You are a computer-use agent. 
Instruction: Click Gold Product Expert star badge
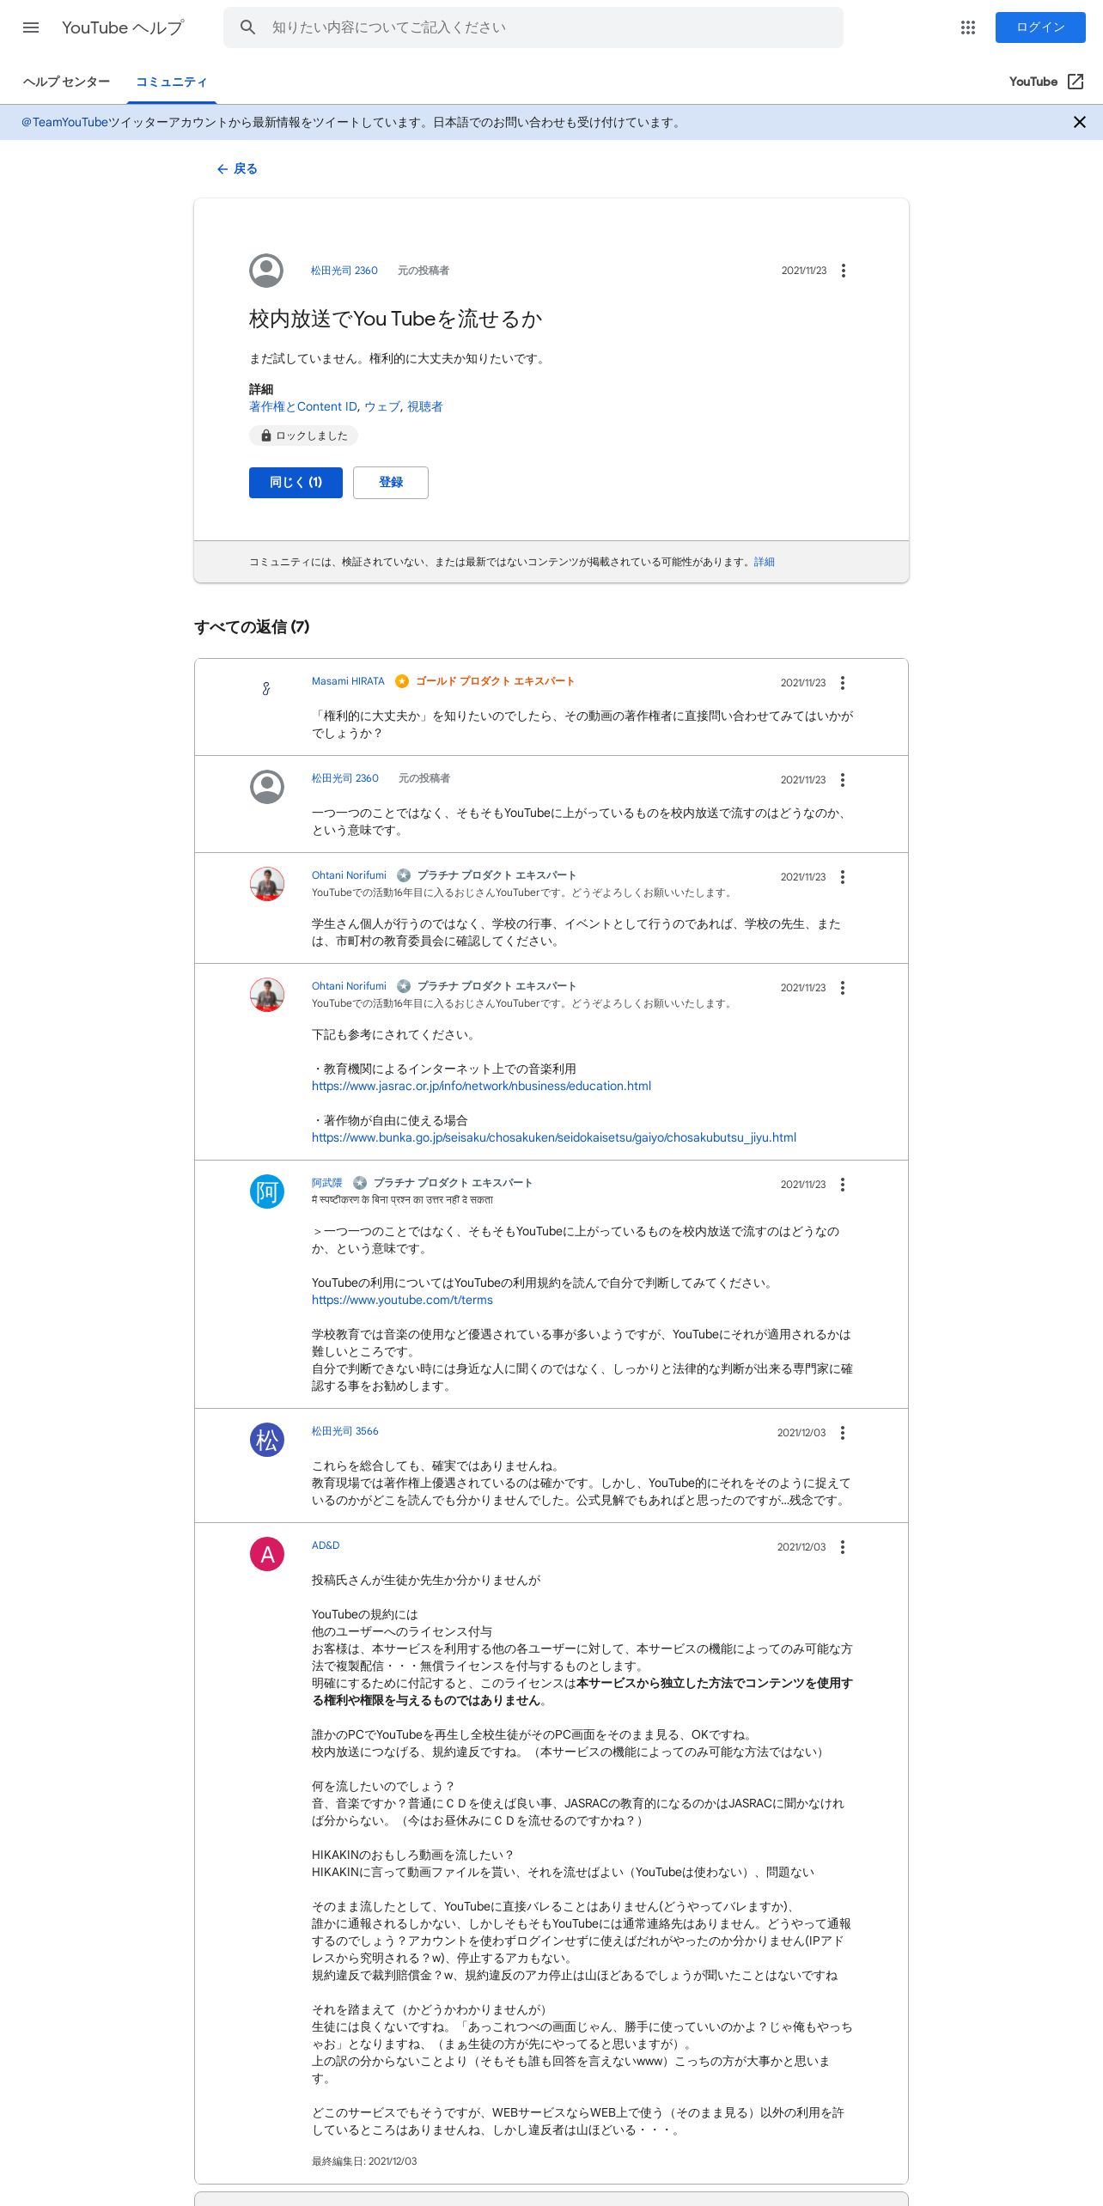pos(402,681)
